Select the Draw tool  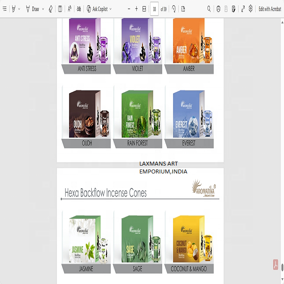click(33, 9)
